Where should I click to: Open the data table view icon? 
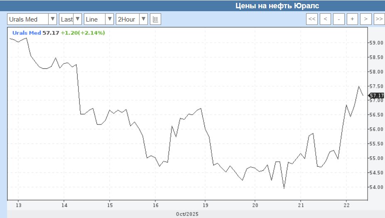click(x=155, y=19)
